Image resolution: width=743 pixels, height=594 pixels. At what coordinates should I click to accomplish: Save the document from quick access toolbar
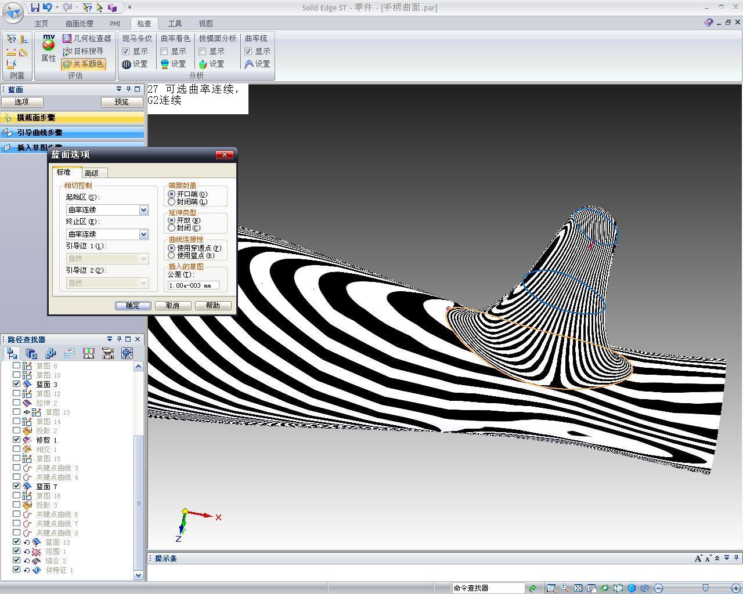point(35,8)
